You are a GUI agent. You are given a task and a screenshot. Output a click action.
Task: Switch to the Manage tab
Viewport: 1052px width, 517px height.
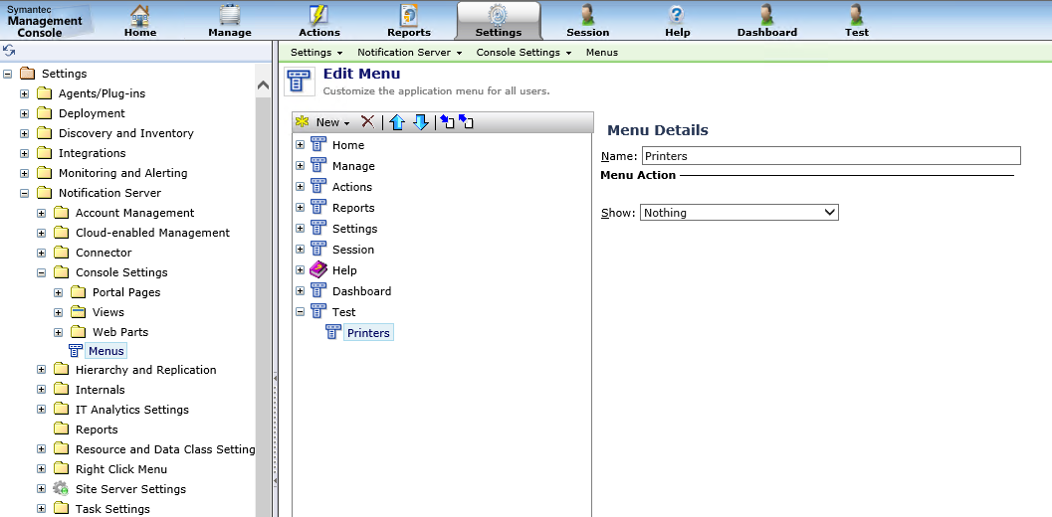point(230,20)
